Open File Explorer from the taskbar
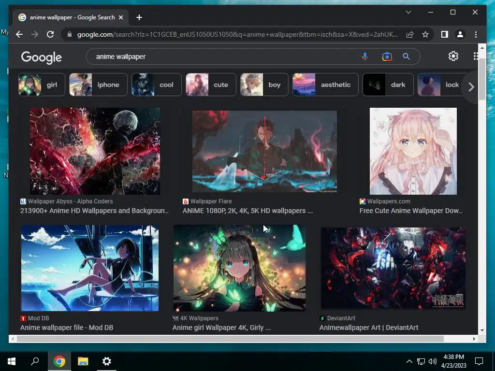495x371 pixels. [x=83, y=361]
